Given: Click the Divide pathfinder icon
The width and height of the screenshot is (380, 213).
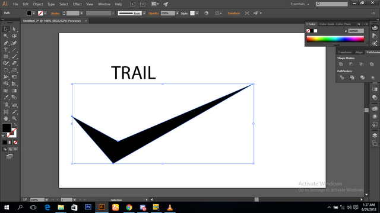Looking at the screenshot, I should coord(342,78).
